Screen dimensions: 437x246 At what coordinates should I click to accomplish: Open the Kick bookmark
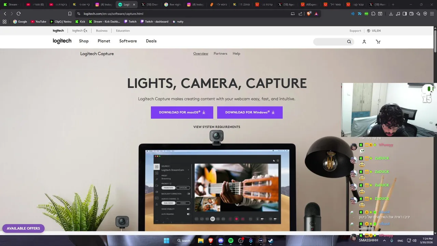[x=80, y=22]
